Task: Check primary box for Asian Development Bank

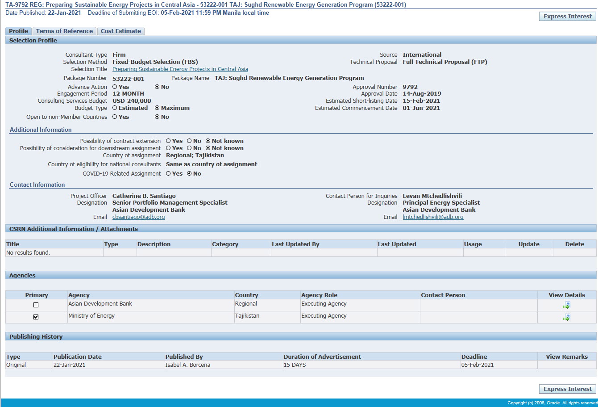Action: coord(36,305)
